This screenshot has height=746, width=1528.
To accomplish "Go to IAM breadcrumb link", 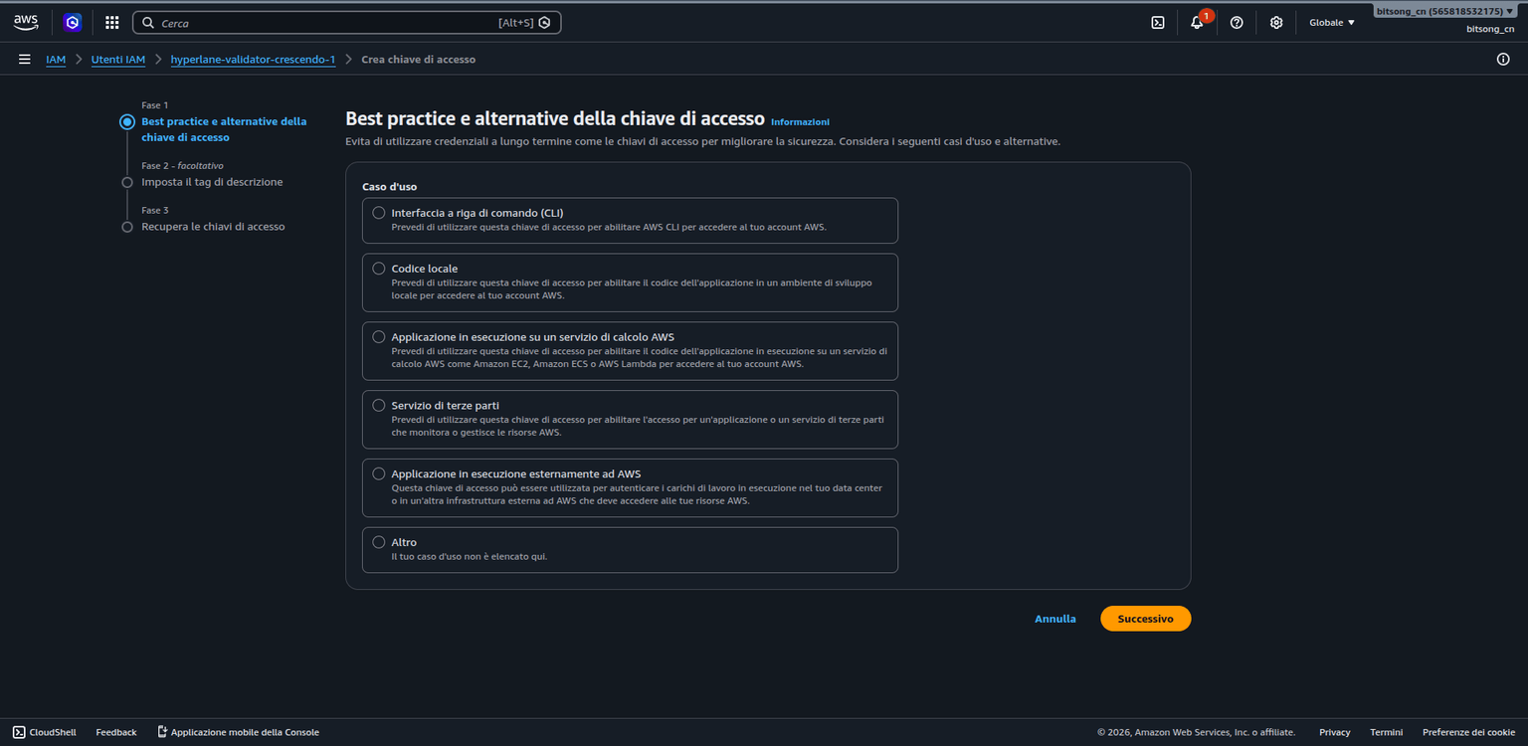I will click(56, 60).
